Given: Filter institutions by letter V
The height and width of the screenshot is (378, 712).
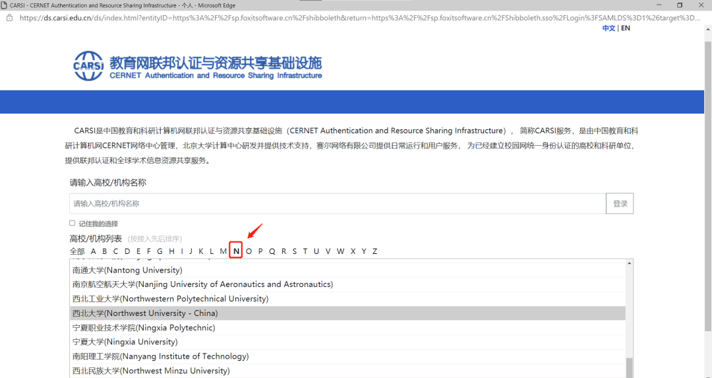Looking at the screenshot, I should pyautogui.click(x=328, y=251).
